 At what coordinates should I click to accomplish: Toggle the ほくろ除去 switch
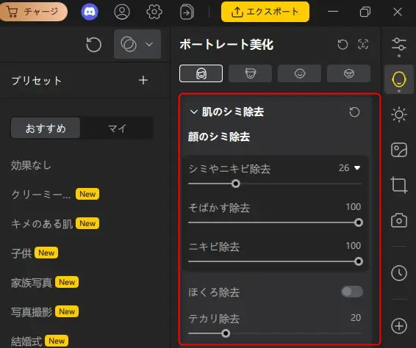click(x=352, y=291)
